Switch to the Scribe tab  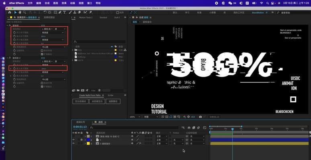point(110,95)
